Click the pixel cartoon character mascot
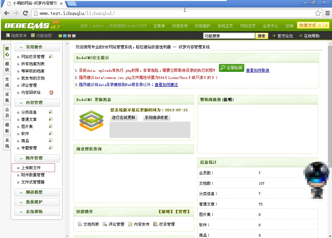332x238 pixels. pos(317,181)
